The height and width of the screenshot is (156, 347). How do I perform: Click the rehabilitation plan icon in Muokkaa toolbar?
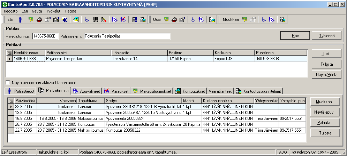[282, 19]
